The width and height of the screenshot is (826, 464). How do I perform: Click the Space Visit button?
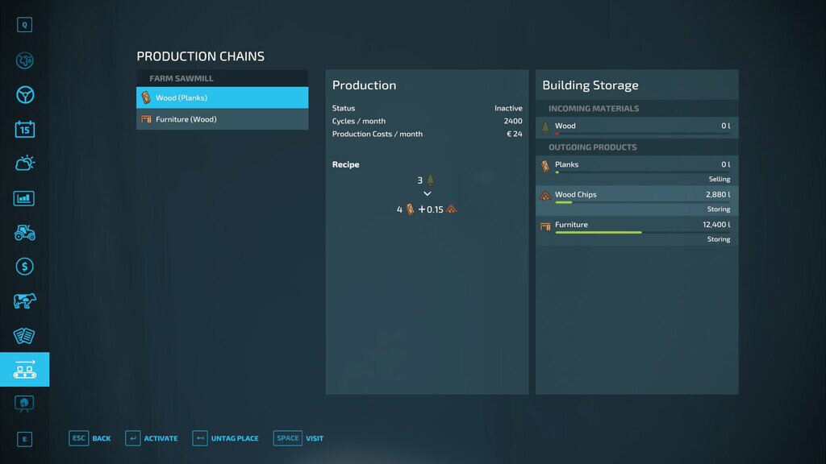tap(299, 438)
